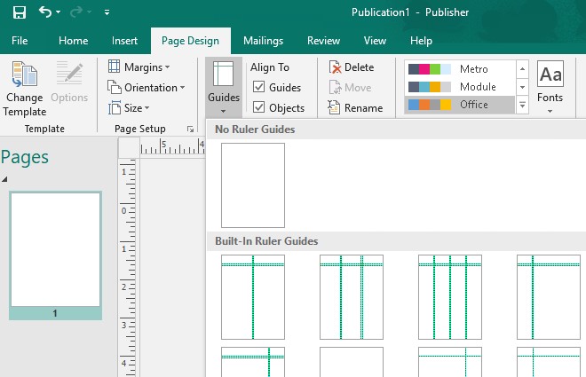Click the Size page icon
586x377 pixels.
point(114,108)
